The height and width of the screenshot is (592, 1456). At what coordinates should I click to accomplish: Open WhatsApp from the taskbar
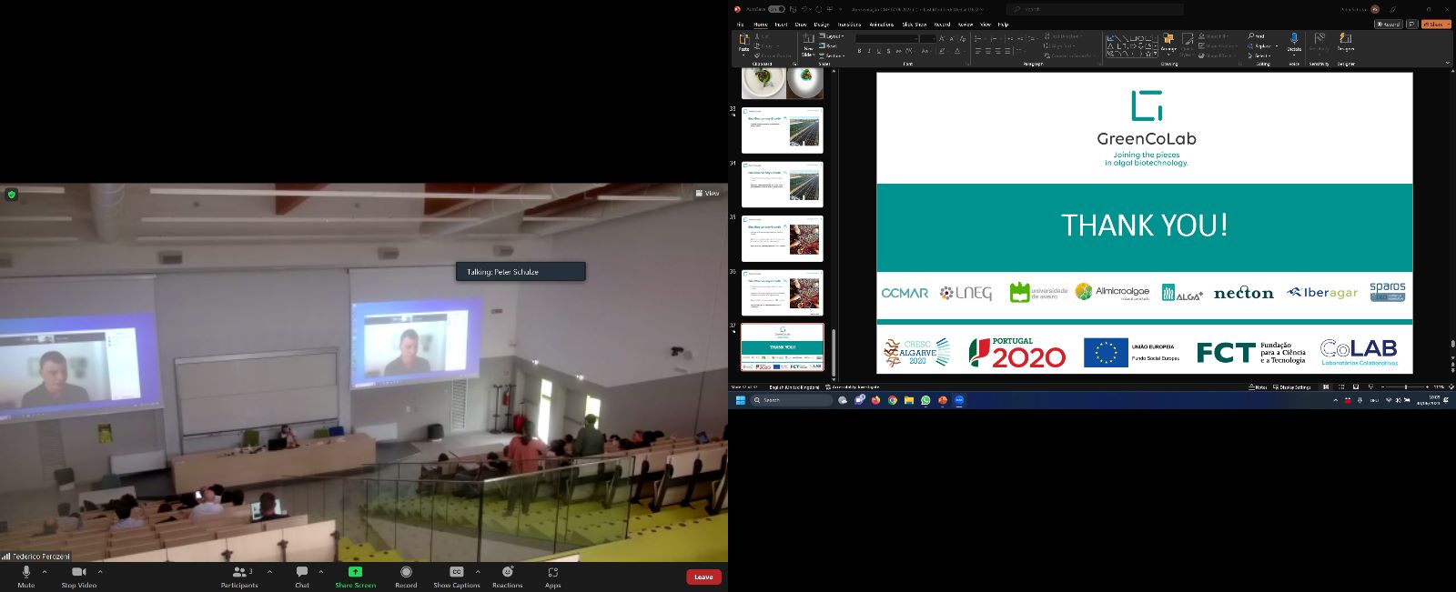point(925,400)
